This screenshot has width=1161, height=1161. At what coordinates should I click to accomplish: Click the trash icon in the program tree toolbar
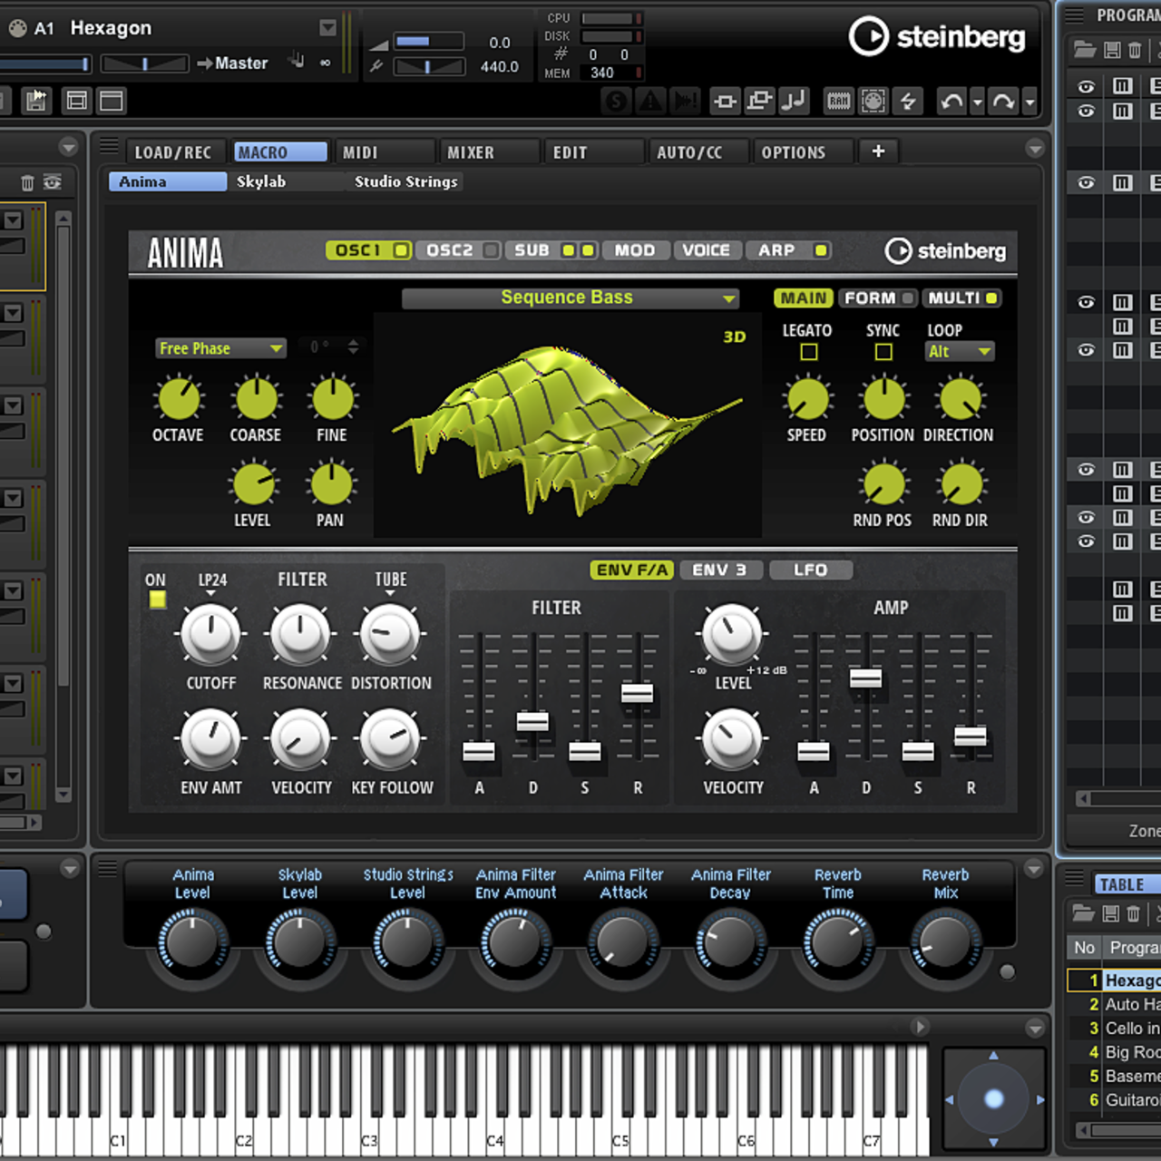(x=1135, y=50)
